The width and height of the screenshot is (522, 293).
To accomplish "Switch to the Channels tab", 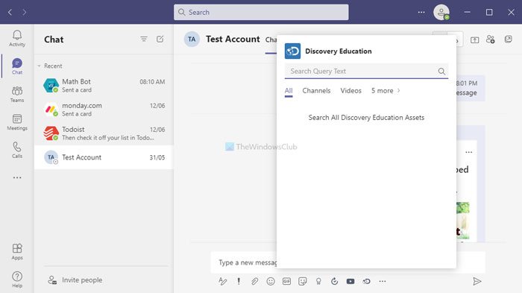I will pos(316,90).
